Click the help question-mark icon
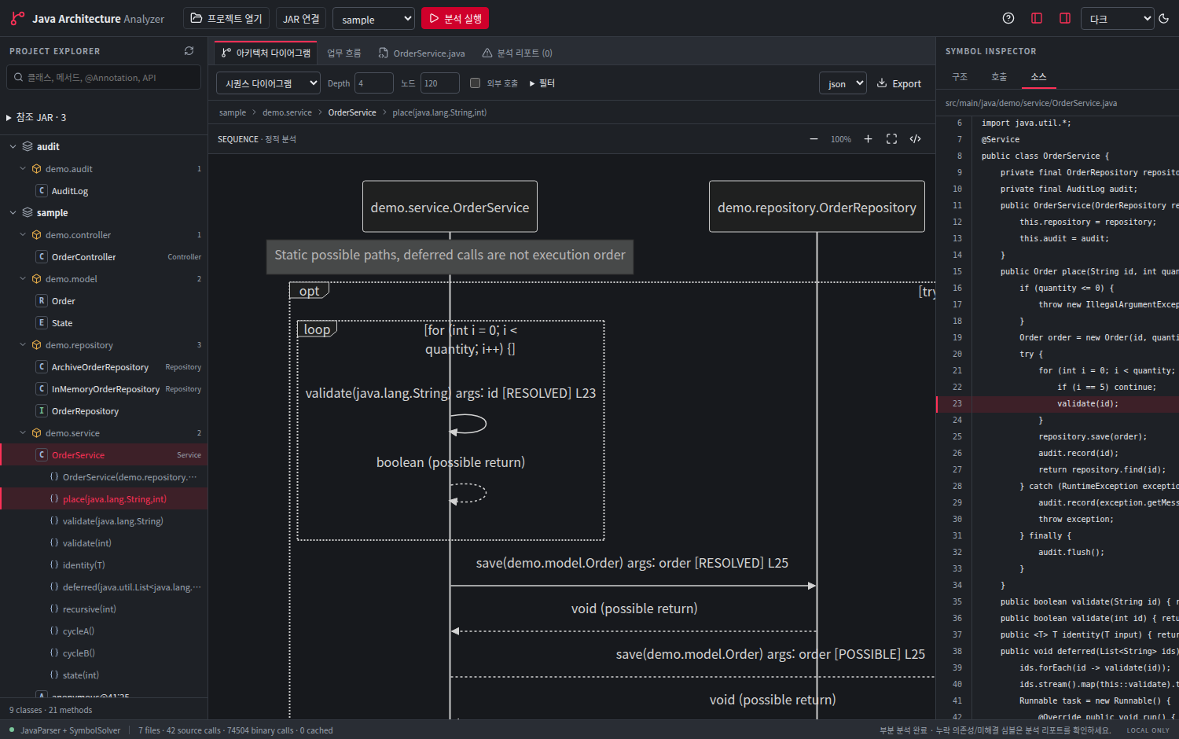 pos(1008,18)
